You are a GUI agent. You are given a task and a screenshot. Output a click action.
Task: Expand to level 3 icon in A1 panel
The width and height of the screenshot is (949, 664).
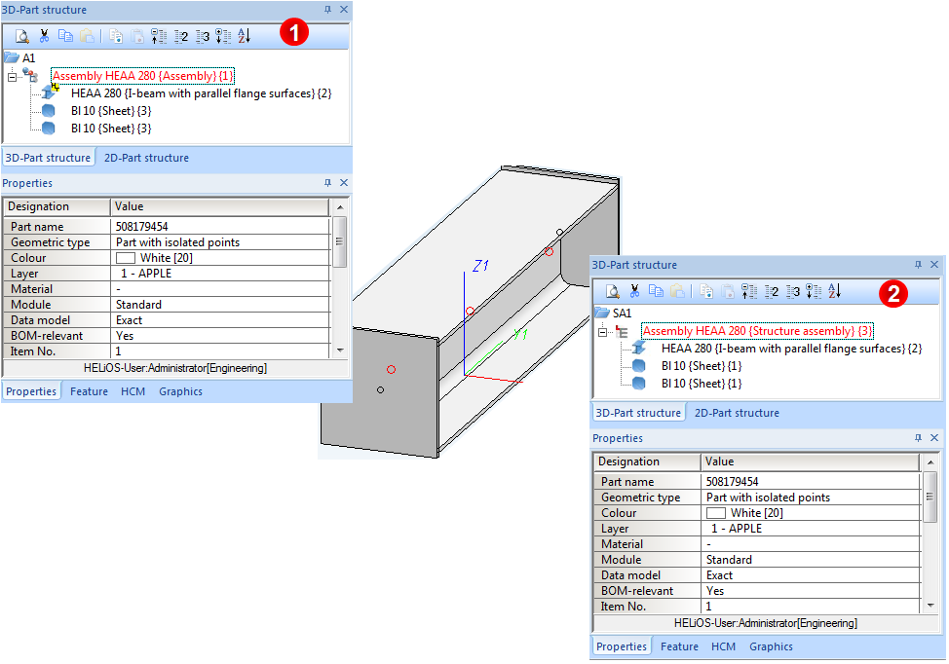pos(202,36)
